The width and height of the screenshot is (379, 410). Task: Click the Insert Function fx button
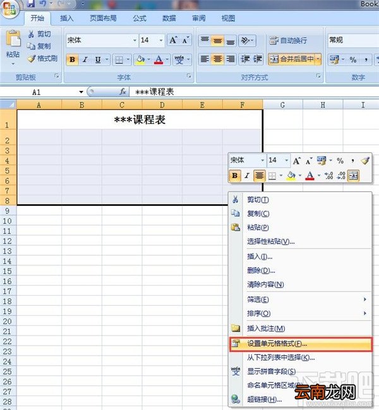pyautogui.click(x=123, y=92)
